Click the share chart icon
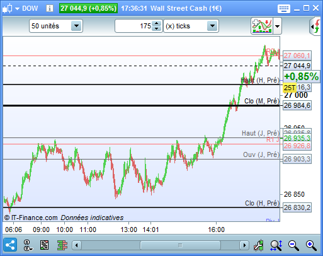 point(10,245)
